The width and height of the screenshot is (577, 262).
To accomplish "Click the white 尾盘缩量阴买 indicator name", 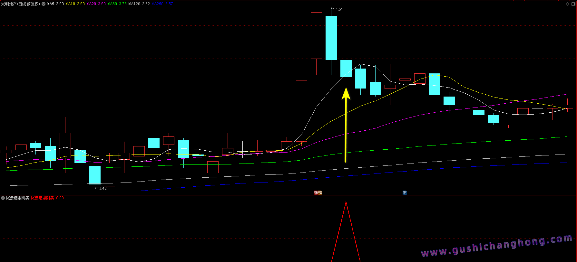I will click(x=17, y=198).
